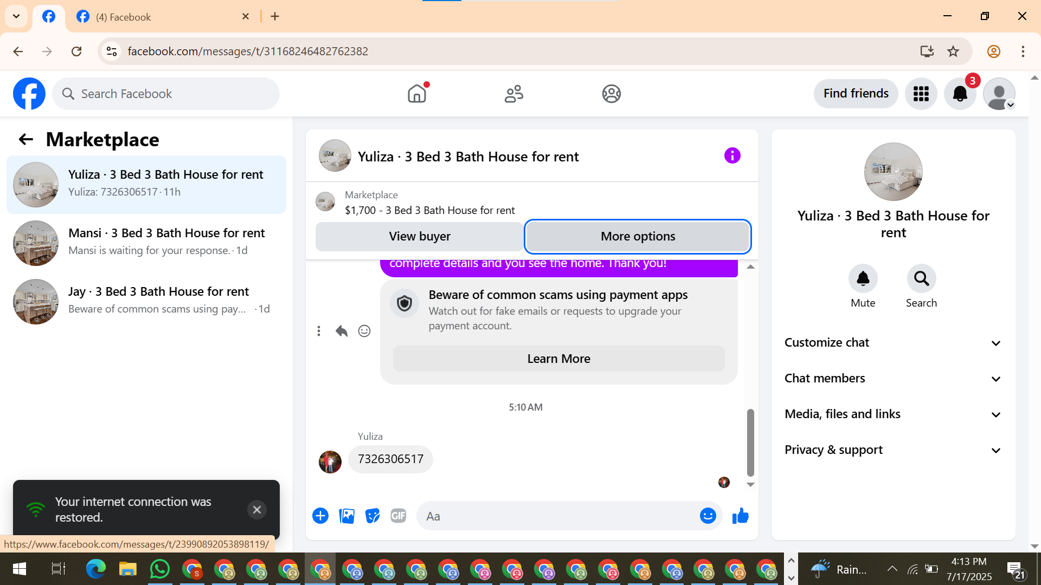Open the sticker chooser icon
1041x585 pixels.
point(372,516)
